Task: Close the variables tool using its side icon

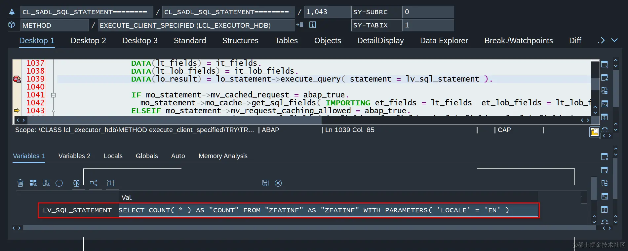Action: [x=605, y=157]
